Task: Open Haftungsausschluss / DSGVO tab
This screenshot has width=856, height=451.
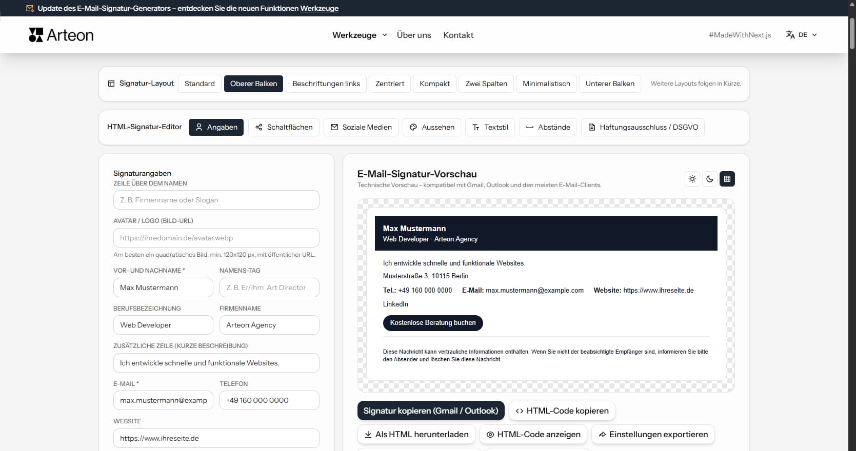Action: click(643, 127)
